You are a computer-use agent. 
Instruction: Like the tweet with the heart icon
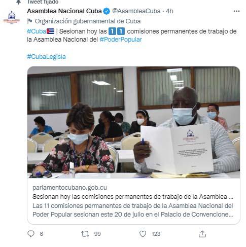143,234
